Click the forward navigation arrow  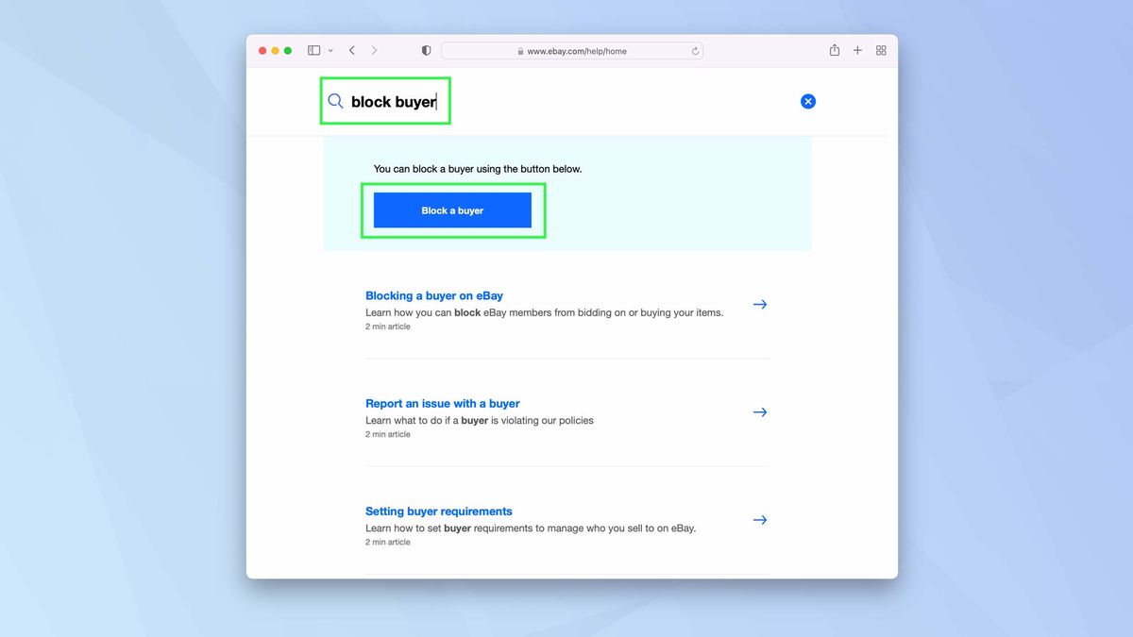[374, 50]
